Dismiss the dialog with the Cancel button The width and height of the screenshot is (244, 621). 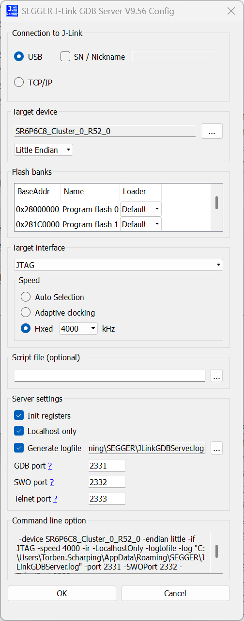click(x=175, y=593)
